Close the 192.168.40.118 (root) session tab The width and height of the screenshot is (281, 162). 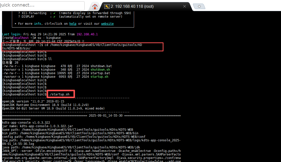coord(184,7)
